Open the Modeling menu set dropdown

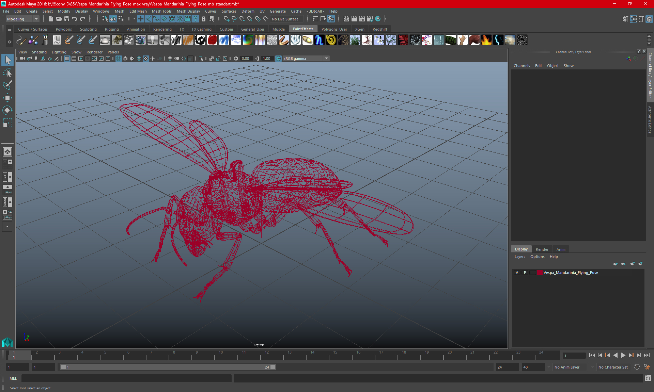[x=23, y=19]
